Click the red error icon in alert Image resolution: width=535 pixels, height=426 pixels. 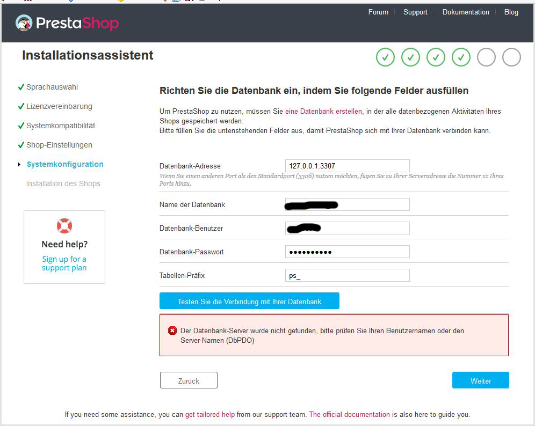[172, 330]
